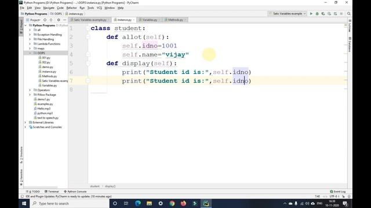Expand Scratches and Consoles node
Image resolution: width=371 pixels, height=208 pixels.
click(26, 127)
